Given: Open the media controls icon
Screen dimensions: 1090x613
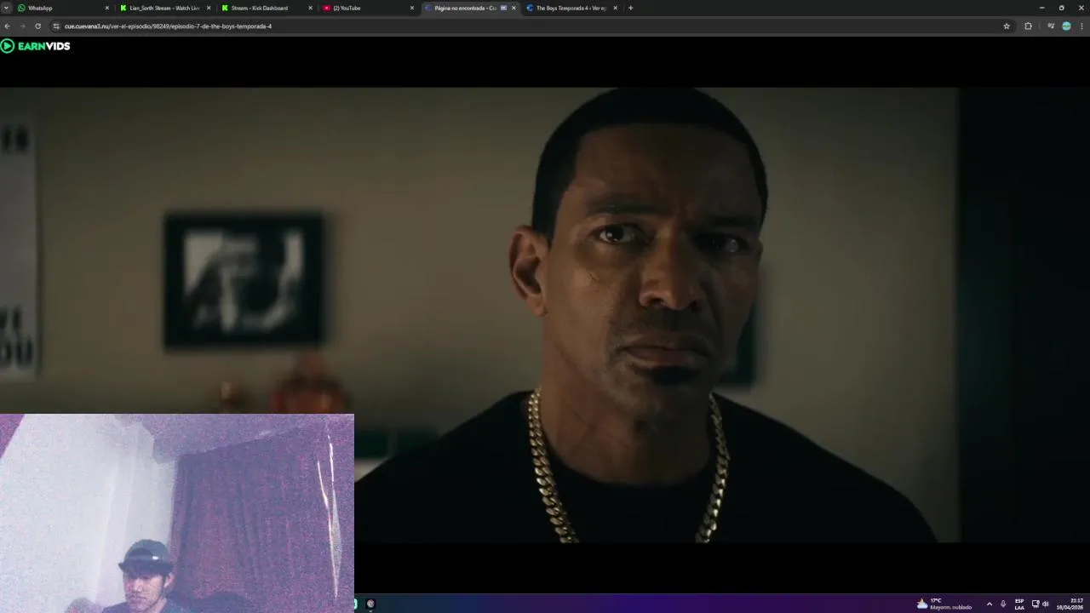Looking at the screenshot, I should [1051, 26].
